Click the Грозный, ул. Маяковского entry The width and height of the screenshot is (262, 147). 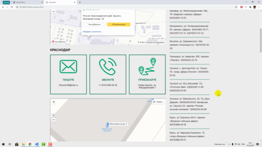point(190,104)
